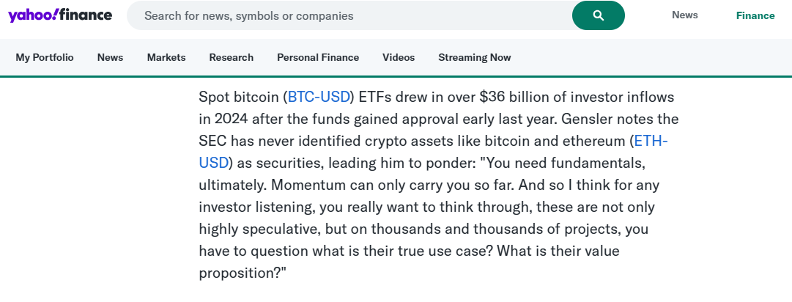Image resolution: width=792 pixels, height=302 pixels.
Task: Focus the search news, symbols or companies field
Action: [349, 15]
